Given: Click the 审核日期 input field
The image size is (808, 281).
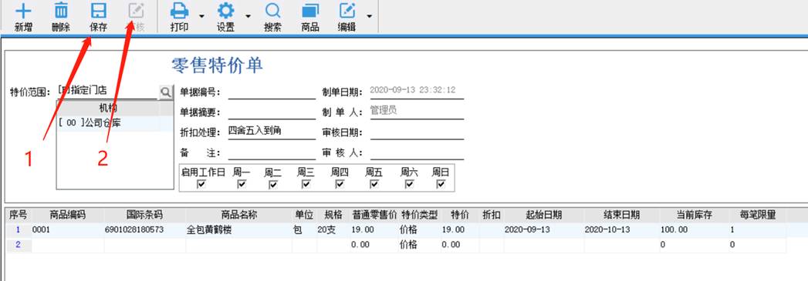Looking at the screenshot, I should 417,132.
